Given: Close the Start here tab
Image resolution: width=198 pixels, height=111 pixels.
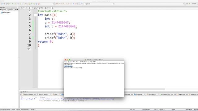Looking at the screenshot, I should 30,8.
